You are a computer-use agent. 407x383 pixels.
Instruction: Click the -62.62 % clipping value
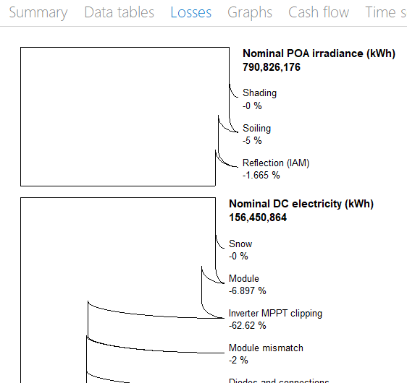[248, 325]
